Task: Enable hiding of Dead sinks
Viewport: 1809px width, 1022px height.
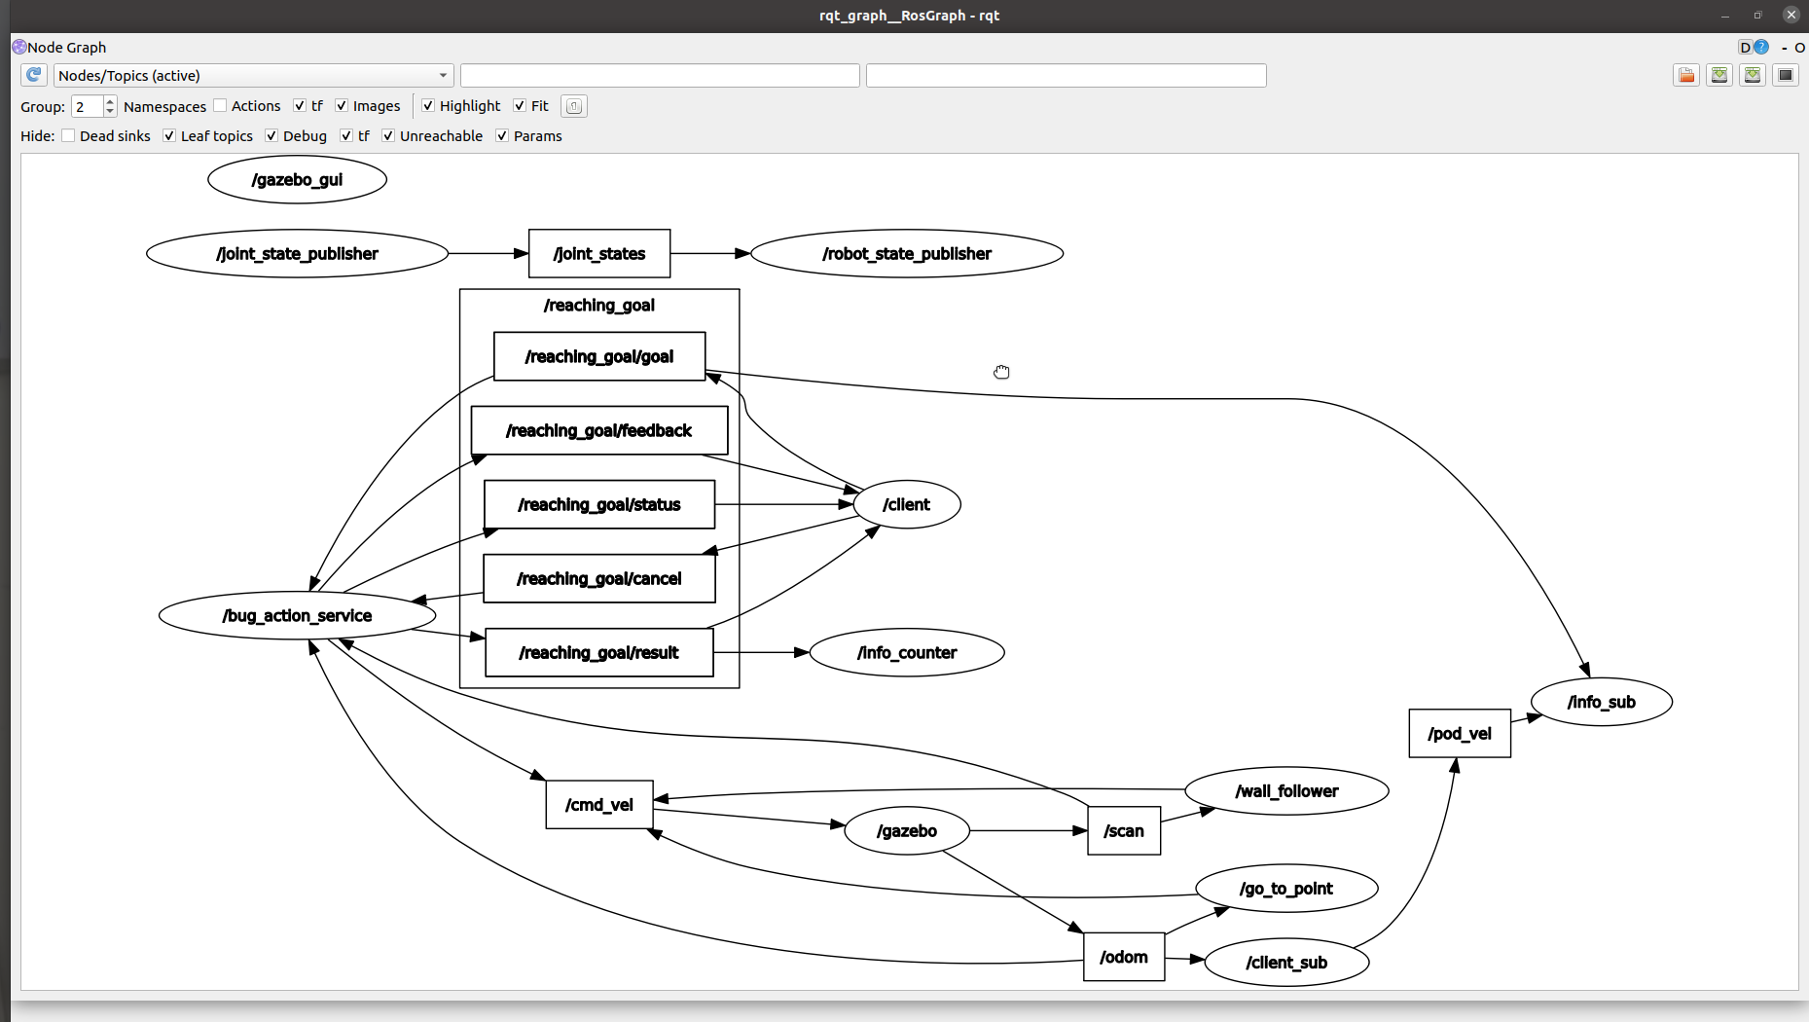Action: [68, 135]
